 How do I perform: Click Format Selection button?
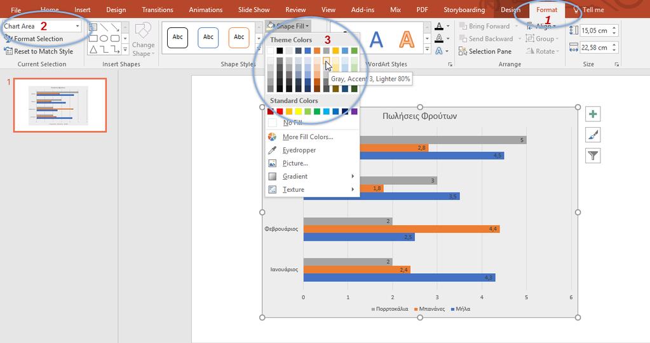(34, 39)
